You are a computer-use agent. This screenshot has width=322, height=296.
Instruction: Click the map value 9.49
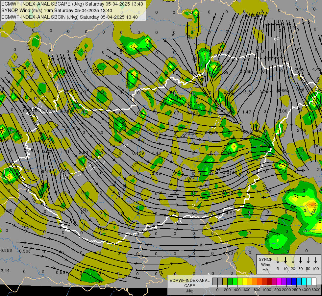pyautogui.click(x=46, y=171)
